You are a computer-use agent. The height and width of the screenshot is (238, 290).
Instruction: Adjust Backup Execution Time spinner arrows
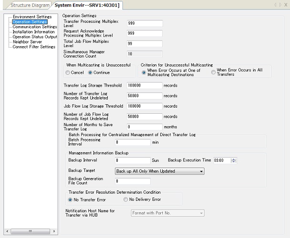click(233, 160)
